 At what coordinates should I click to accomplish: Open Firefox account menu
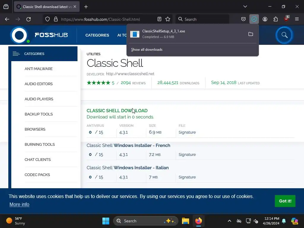point(265,19)
